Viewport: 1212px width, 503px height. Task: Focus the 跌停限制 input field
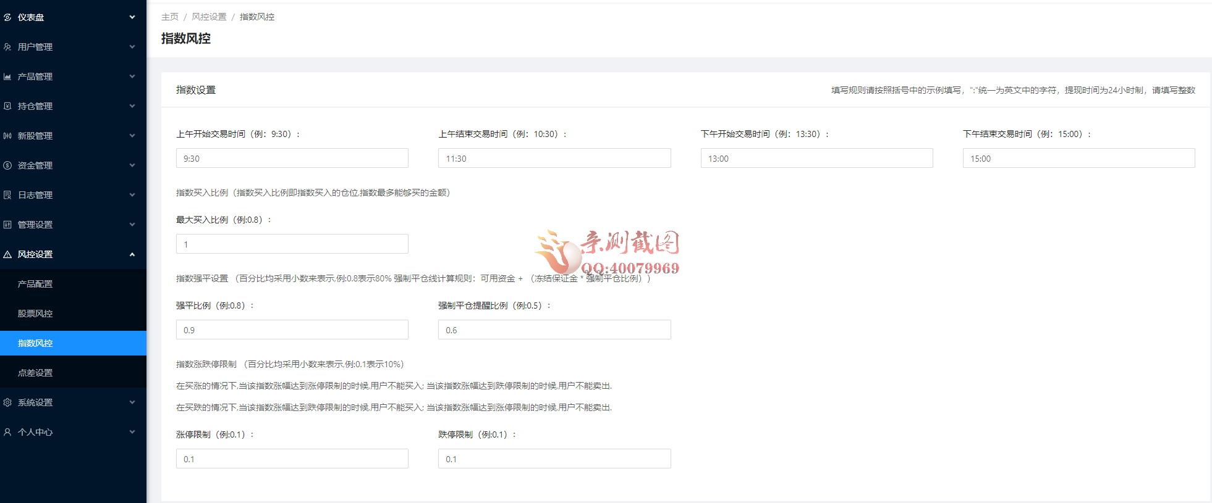[554, 459]
